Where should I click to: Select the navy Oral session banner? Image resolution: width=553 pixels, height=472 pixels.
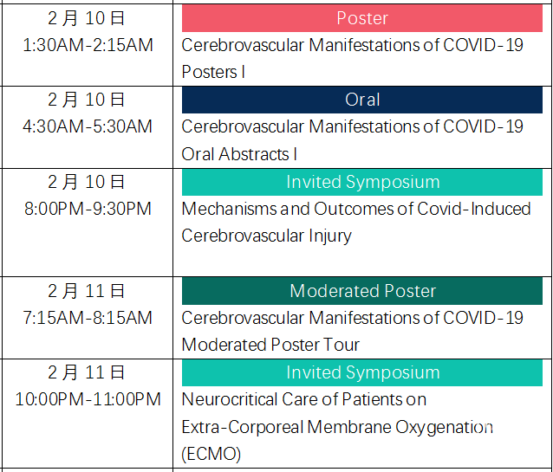(361, 100)
